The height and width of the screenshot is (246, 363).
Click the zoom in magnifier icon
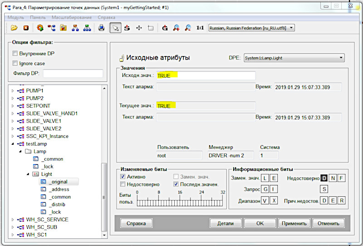pos(177,28)
